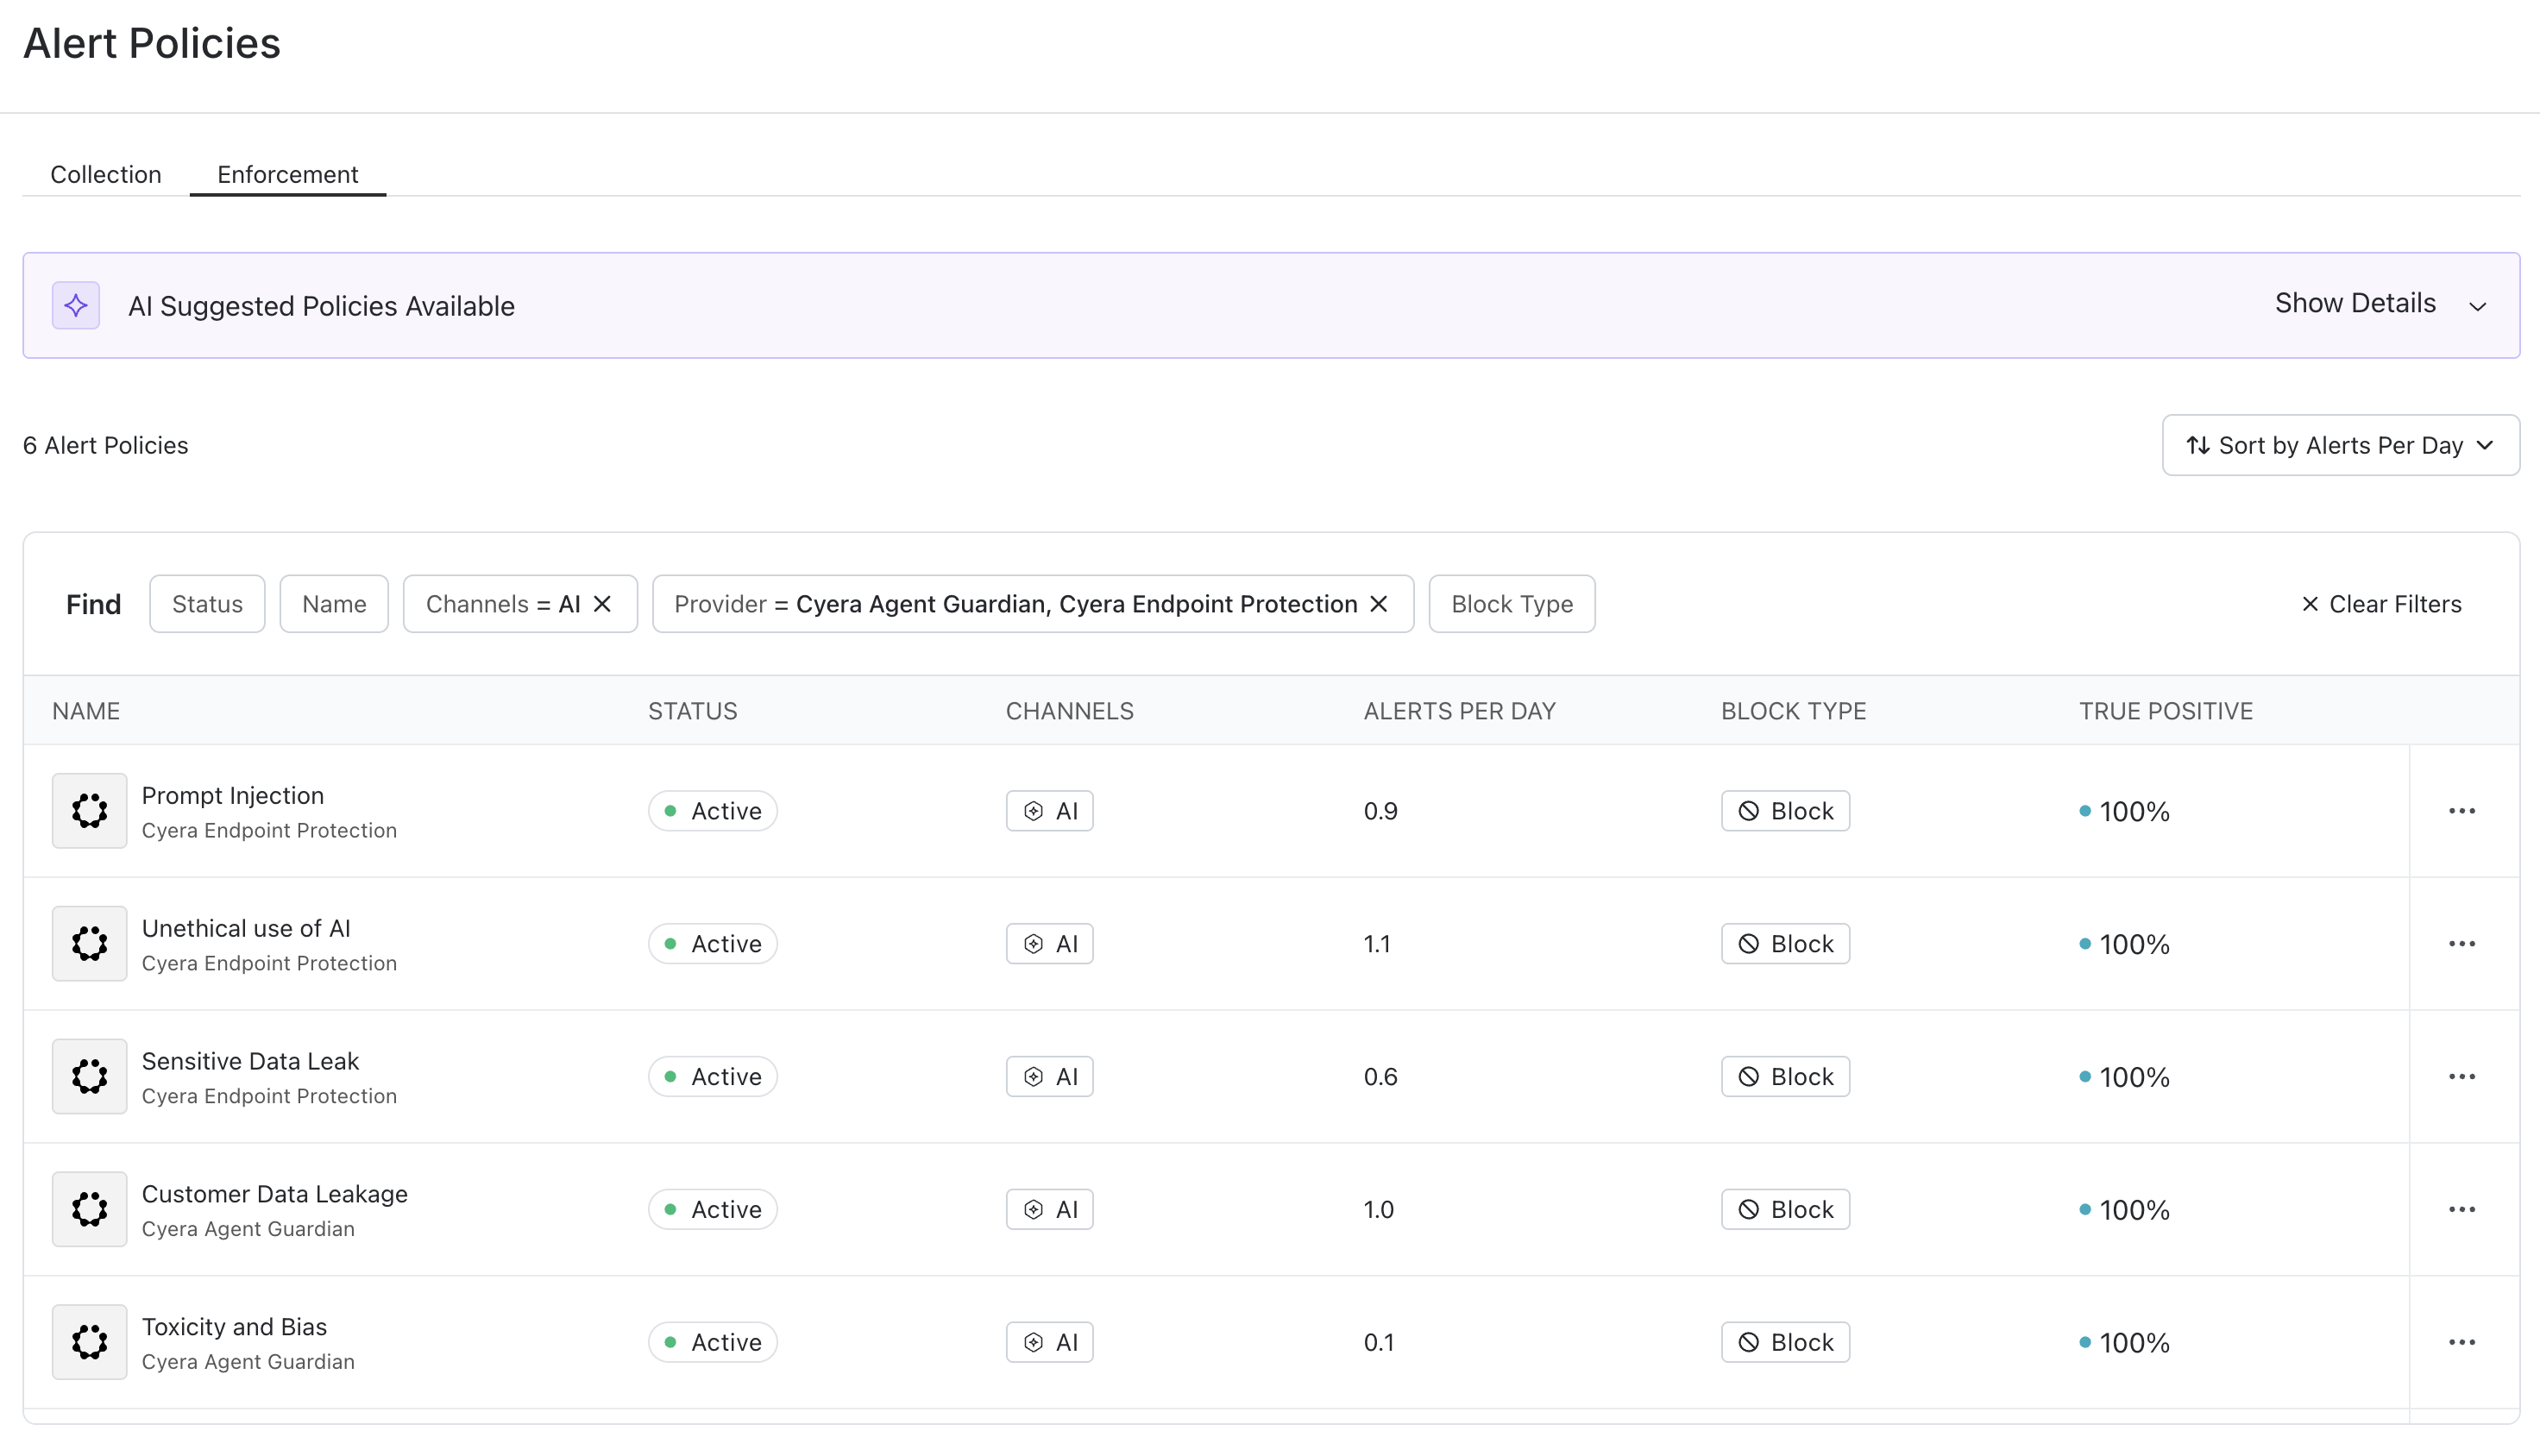Click the Block badge in Toxicity and Bias row
This screenshot has height=1456, width=2540.
pos(1786,1343)
